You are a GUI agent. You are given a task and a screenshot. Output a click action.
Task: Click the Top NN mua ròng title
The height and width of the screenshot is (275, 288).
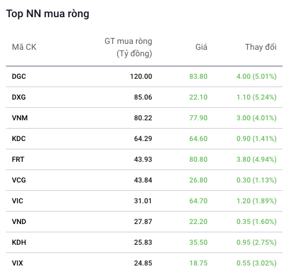[x=48, y=14]
